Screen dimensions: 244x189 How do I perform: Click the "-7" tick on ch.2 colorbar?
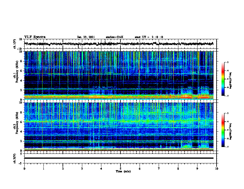click(x=227, y=147)
